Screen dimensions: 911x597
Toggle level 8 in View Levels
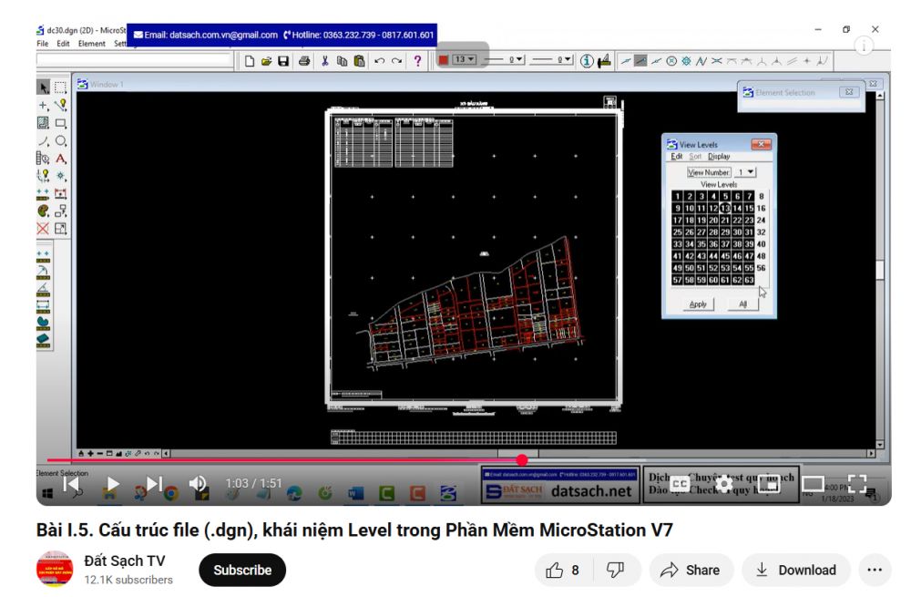coord(761,196)
